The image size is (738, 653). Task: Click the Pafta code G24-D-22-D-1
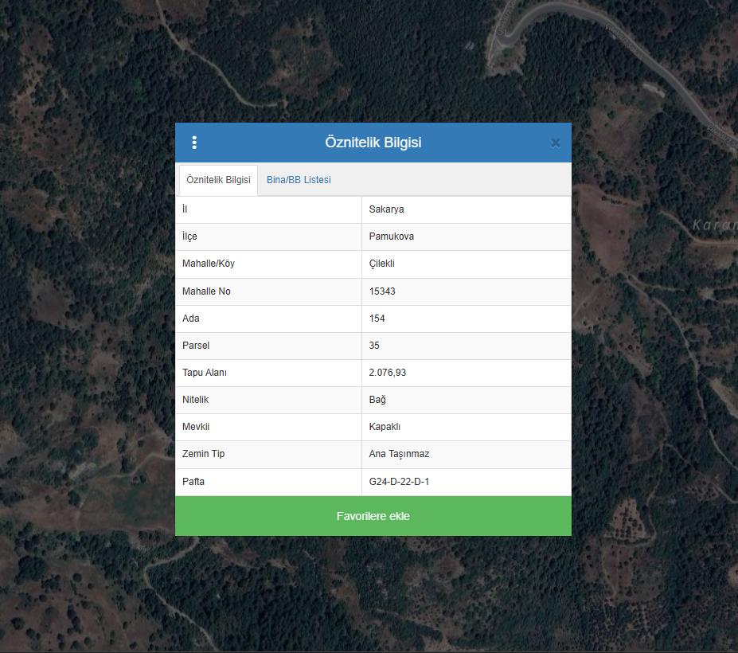[x=399, y=482]
